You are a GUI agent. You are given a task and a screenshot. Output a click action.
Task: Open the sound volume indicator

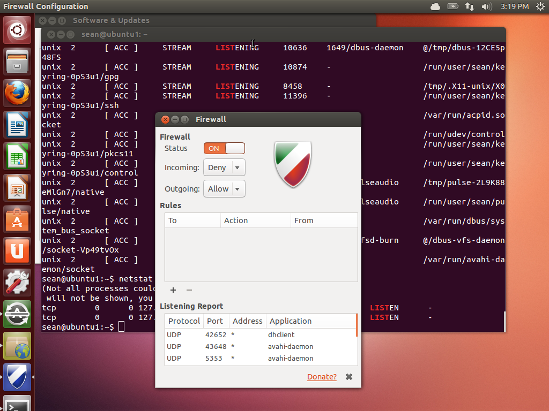click(x=487, y=6)
